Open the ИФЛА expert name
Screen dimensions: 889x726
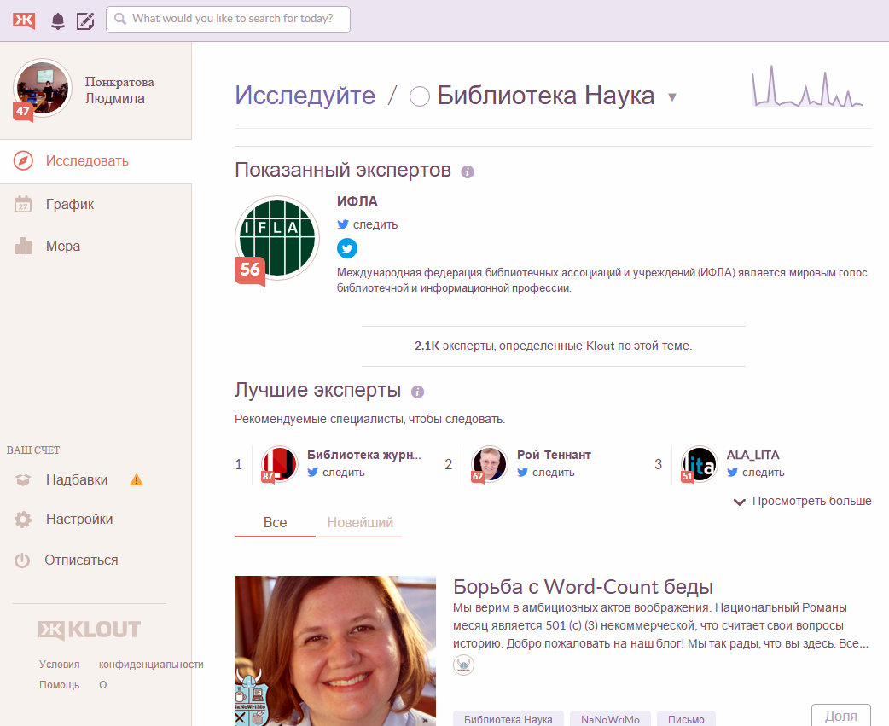[357, 201]
